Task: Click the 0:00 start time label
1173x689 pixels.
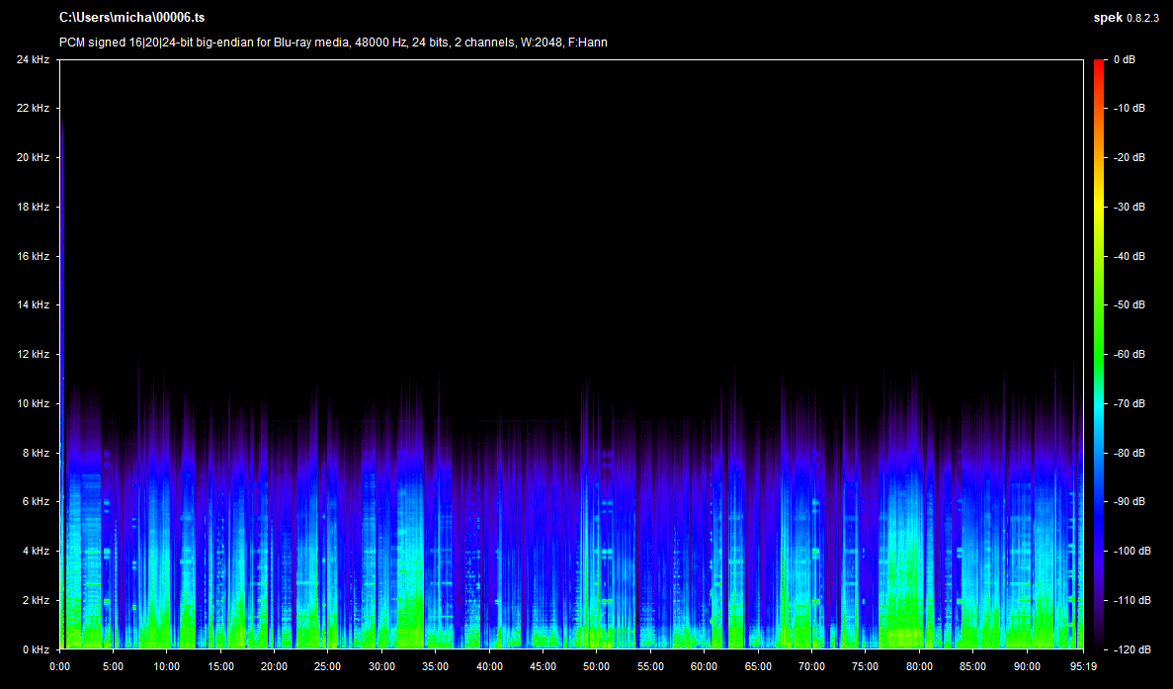Action: (60, 666)
